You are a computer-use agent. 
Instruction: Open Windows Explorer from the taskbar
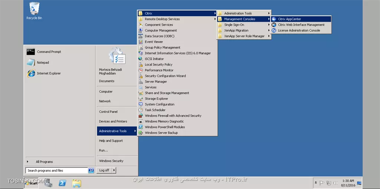77,183
